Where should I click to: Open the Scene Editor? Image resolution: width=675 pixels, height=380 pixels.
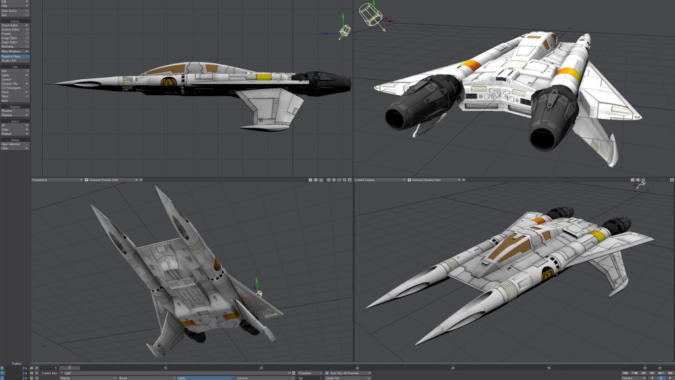(x=15, y=26)
